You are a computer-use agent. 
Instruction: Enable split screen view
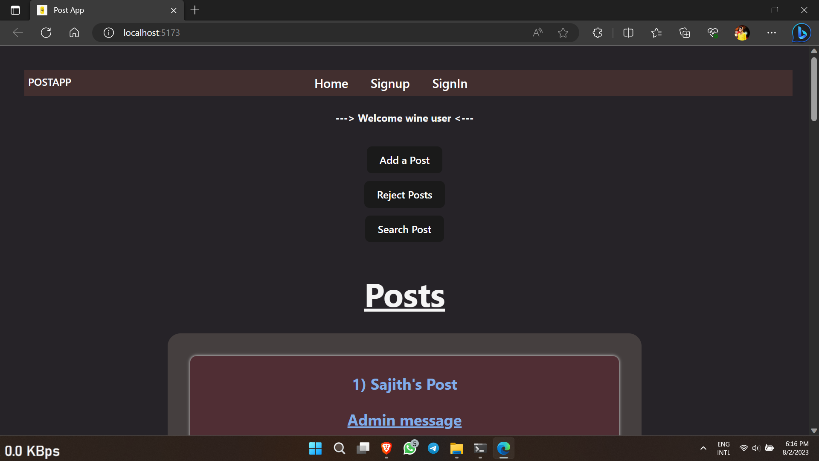pyautogui.click(x=628, y=32)
